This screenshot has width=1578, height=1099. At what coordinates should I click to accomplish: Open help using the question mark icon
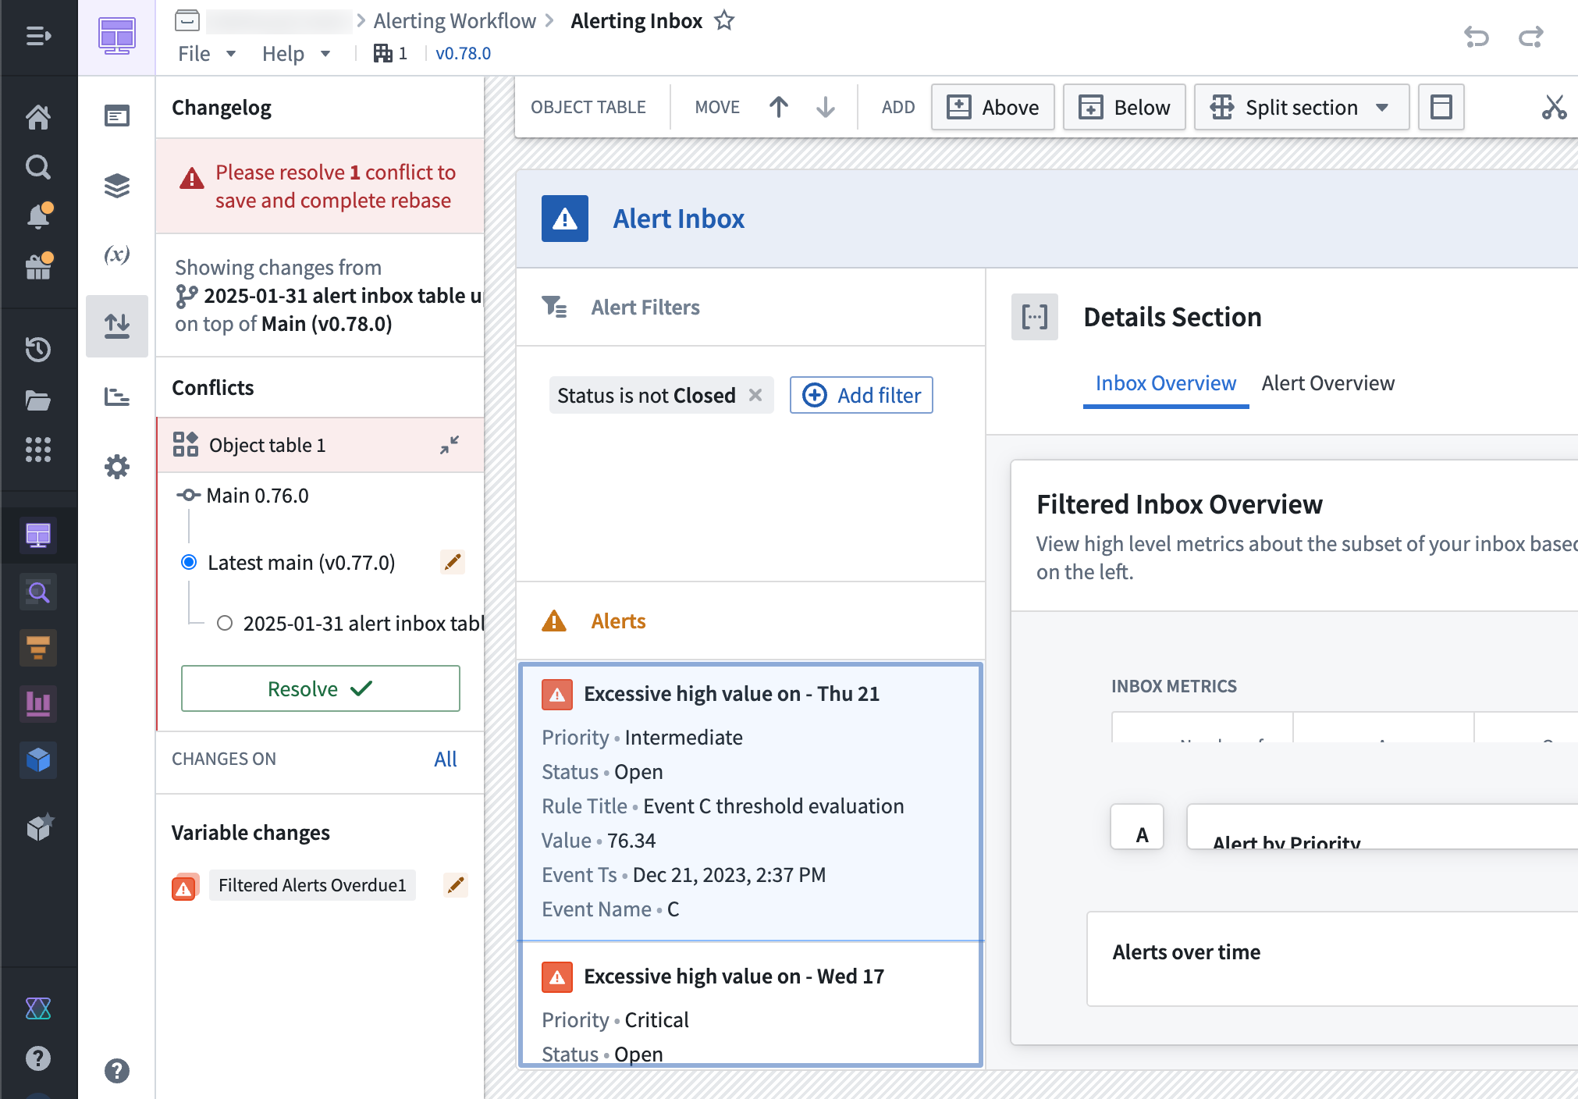38,1058
